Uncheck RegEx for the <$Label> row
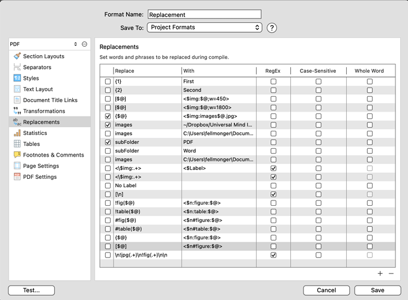The image size is (408, 300). [x=273, y=169]
